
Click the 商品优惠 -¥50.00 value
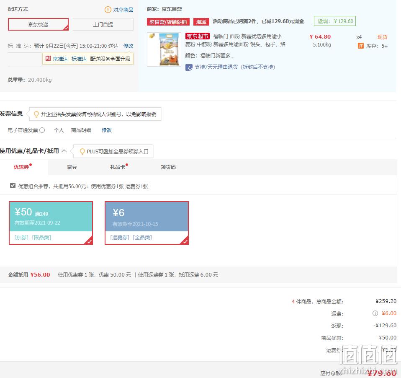(x=386, y=337)
